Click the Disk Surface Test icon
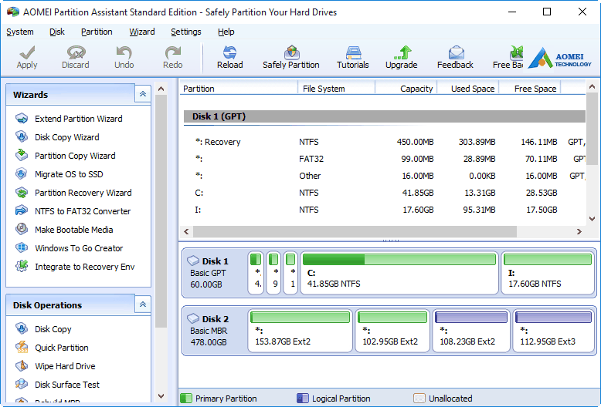Viewport: 601px width, 407px height. click(x=22, y=385)
